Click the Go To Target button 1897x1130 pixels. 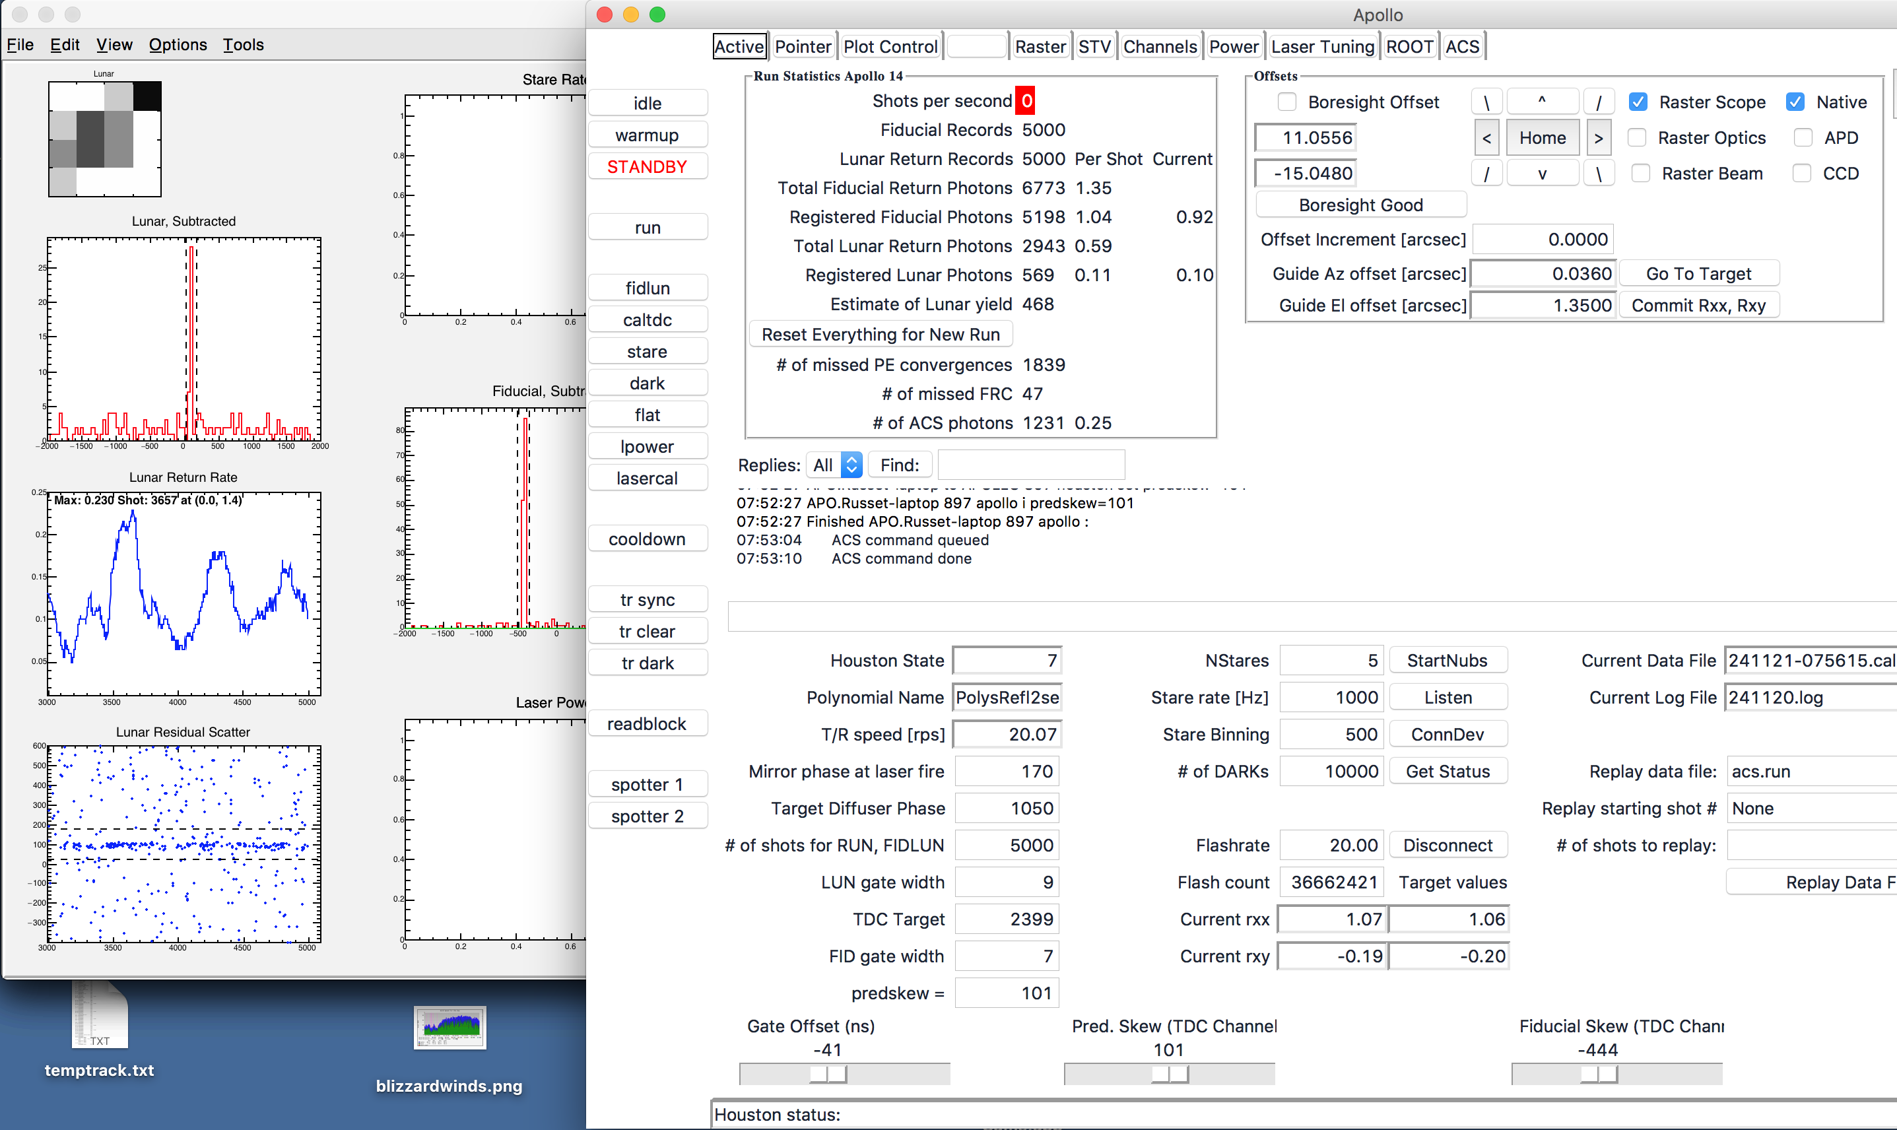pos(1698,273)
